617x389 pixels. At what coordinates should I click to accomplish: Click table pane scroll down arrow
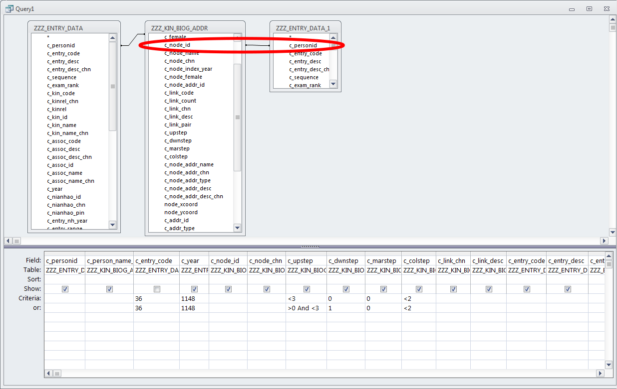point(613,232)
